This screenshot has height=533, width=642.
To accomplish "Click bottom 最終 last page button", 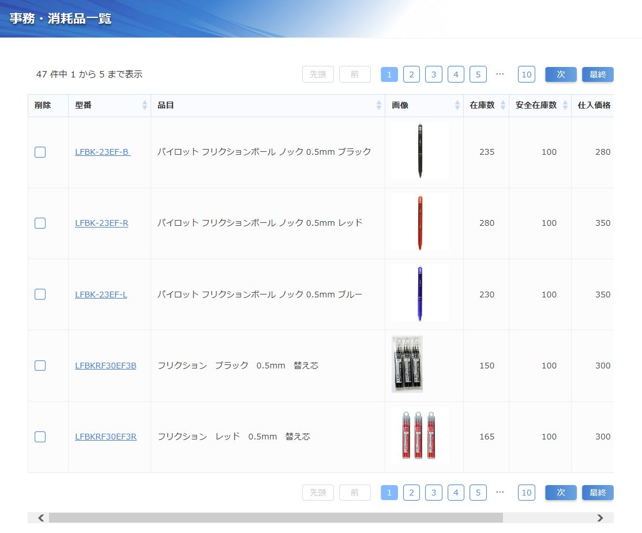I will tap(598, 493).
